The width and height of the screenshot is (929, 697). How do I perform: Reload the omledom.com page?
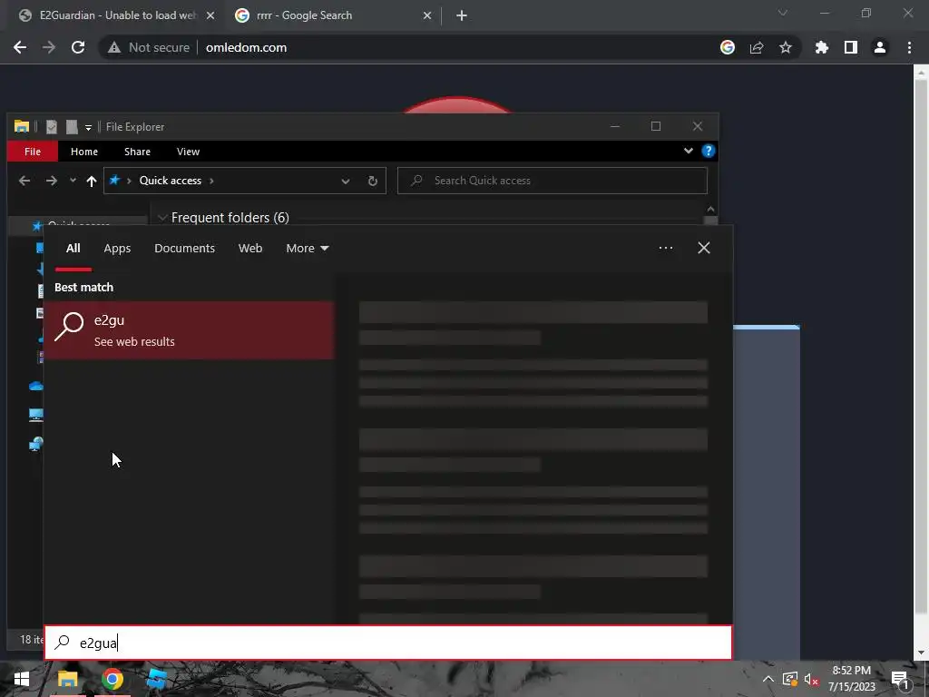pos(78,47)
